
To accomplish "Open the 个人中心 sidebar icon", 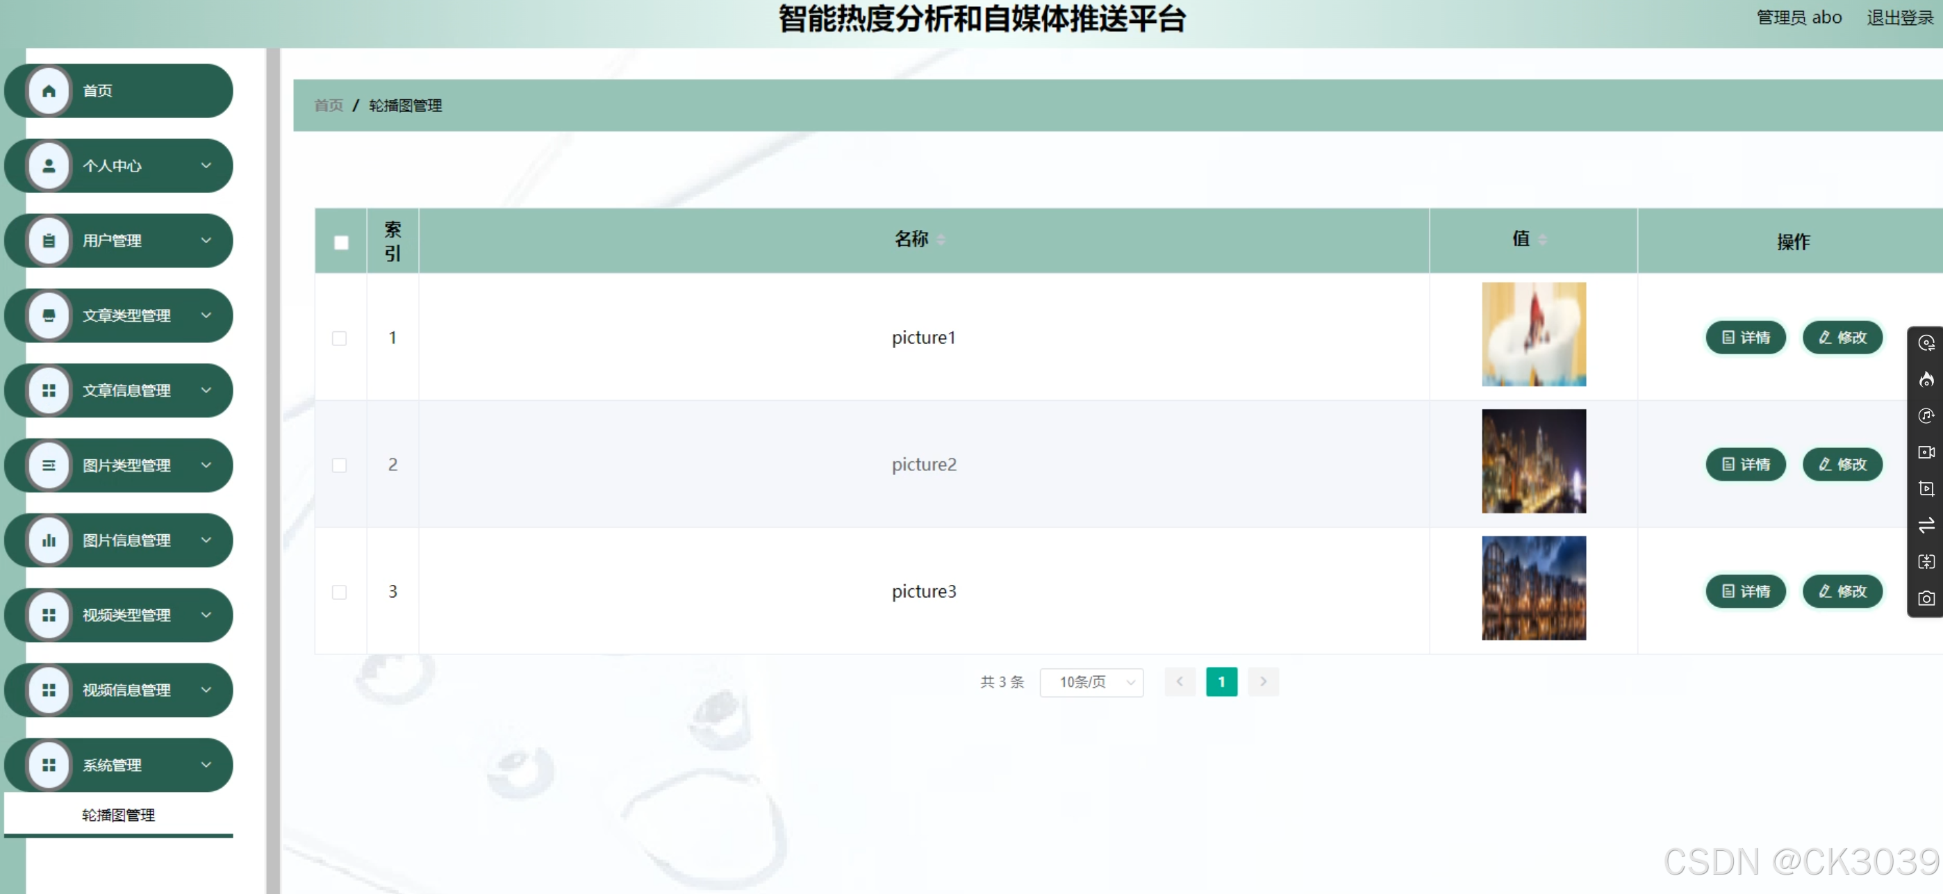I will click(x=49, y=165).
